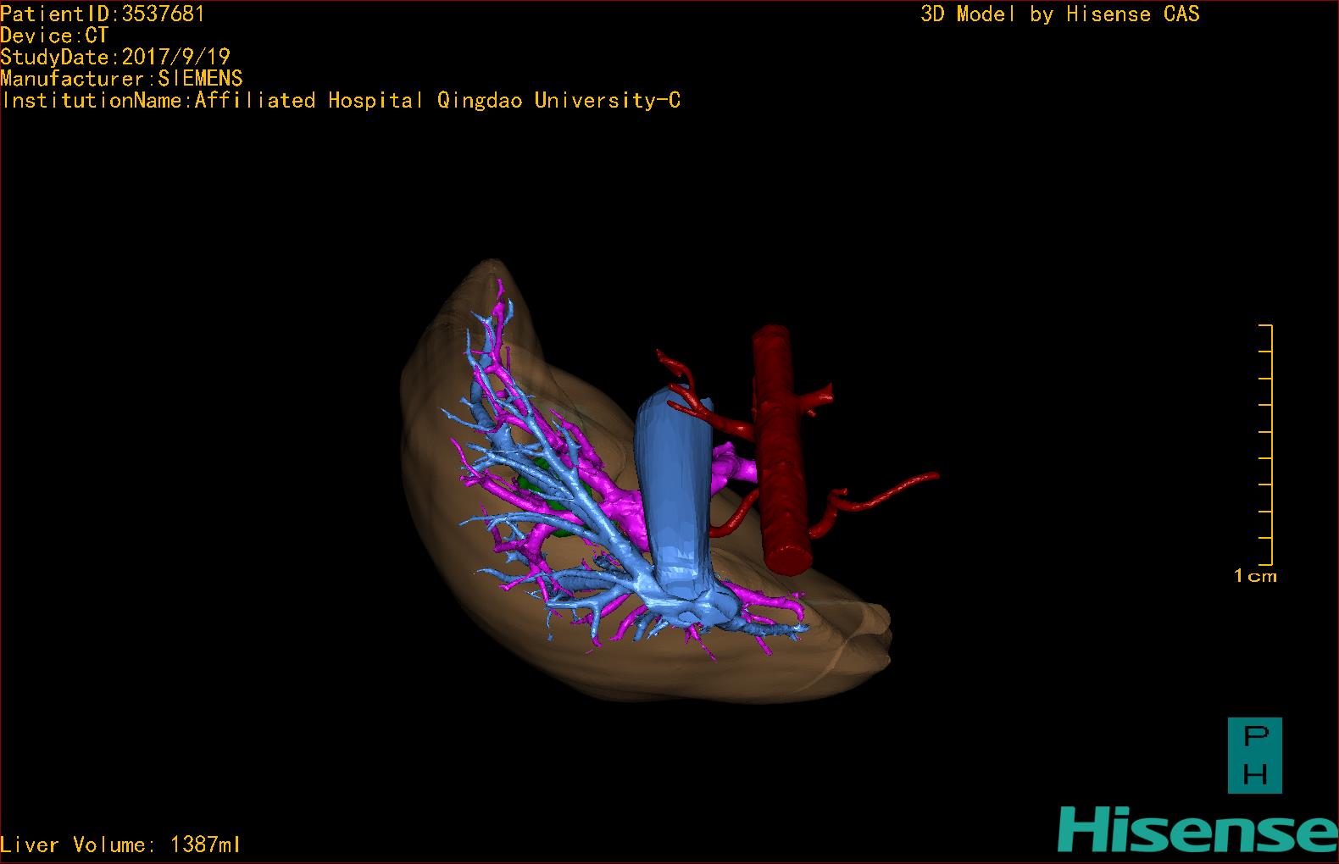Click the InstitutionName Affiliated Hospital text line
Viewport: 1339px width, 864px height.
[341, 101]
